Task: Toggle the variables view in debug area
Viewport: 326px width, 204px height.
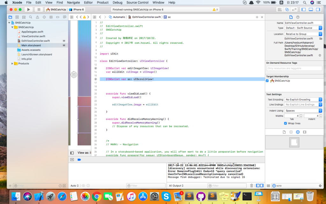Action: [x=258, y=186]
